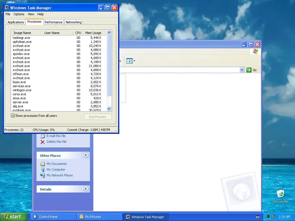This screenshot has height=221, width=295.
Task: Sort processes by Image Name column
Action: coord(26,33)
